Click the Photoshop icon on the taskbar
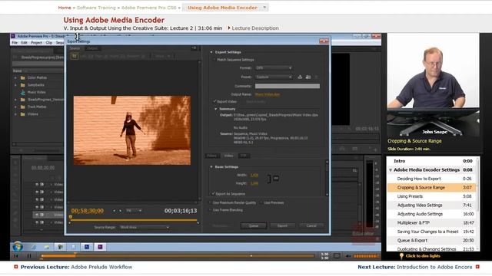 [x=87, y=247]
